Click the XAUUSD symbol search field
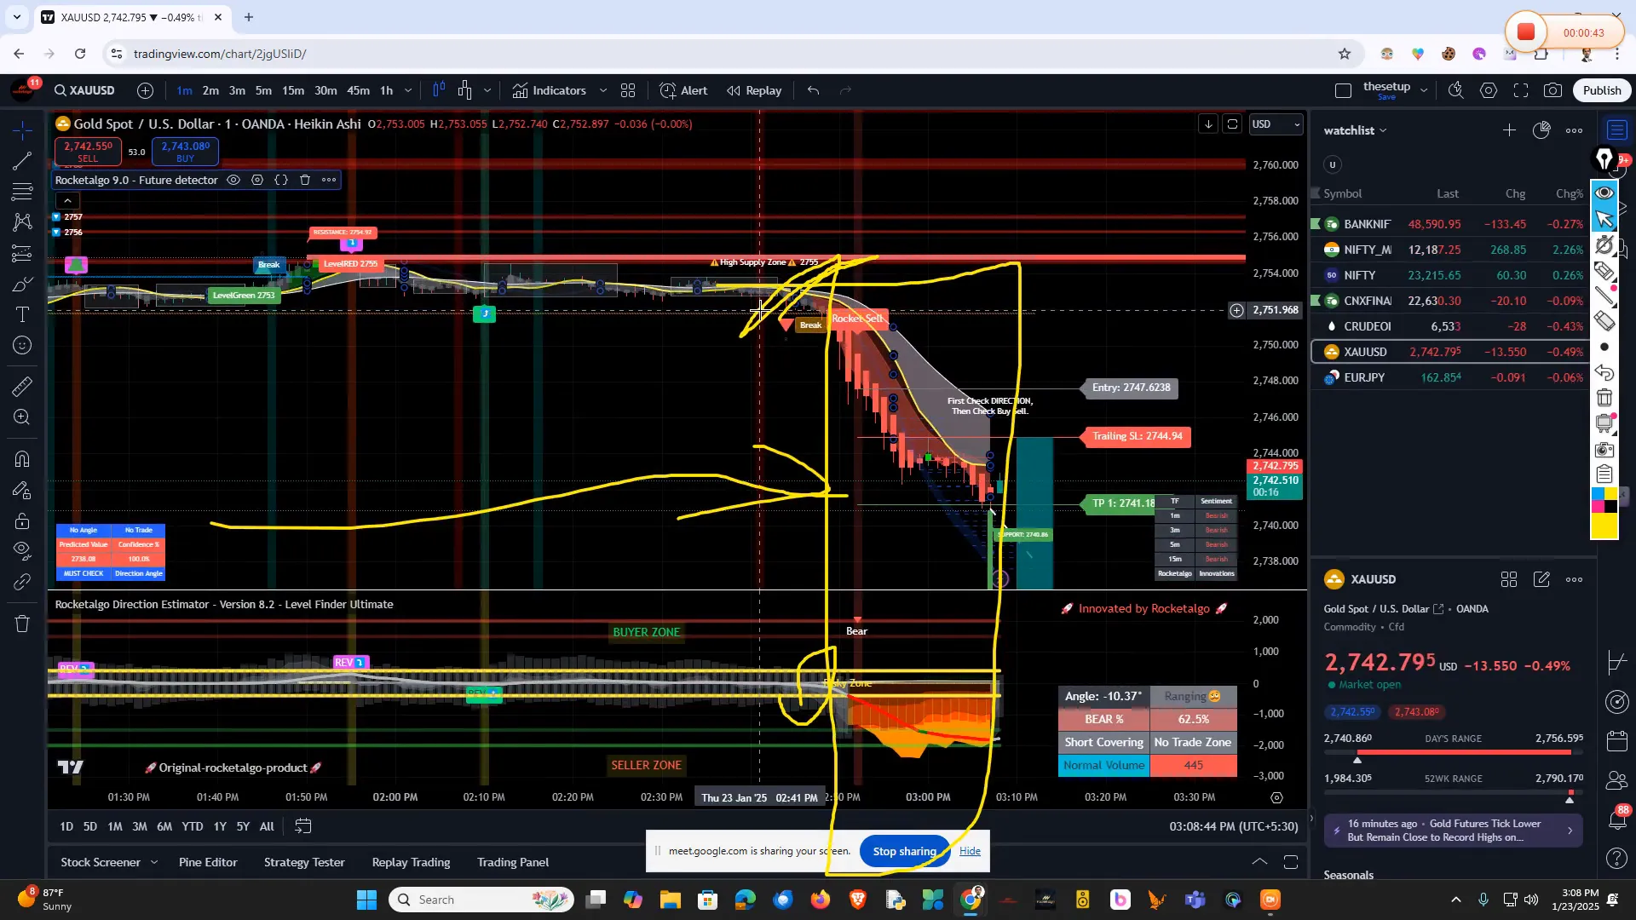 [84, 90]
